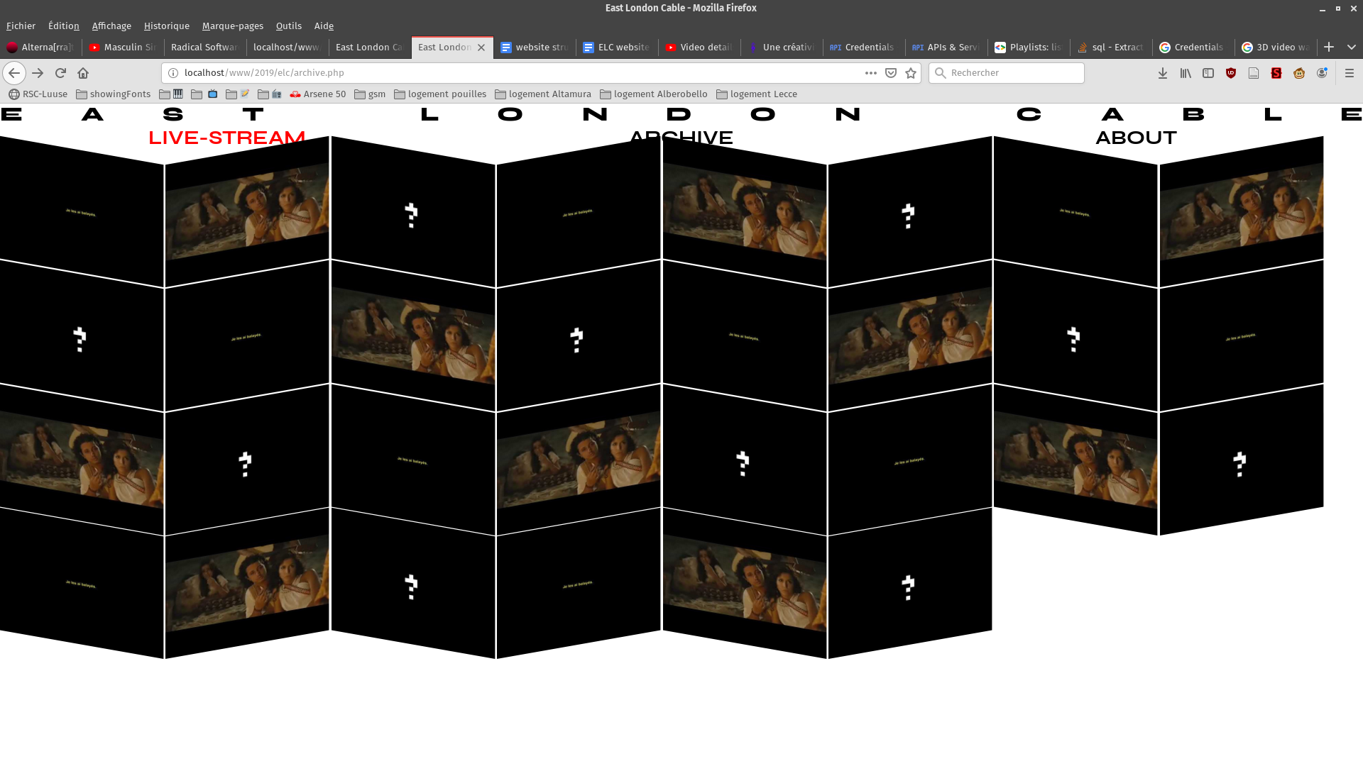The height and width of the screenshot is (766, 1363).
Task: Open the Library bookshelf icon
Action: pyautogui.click(x=1186, y=73)
